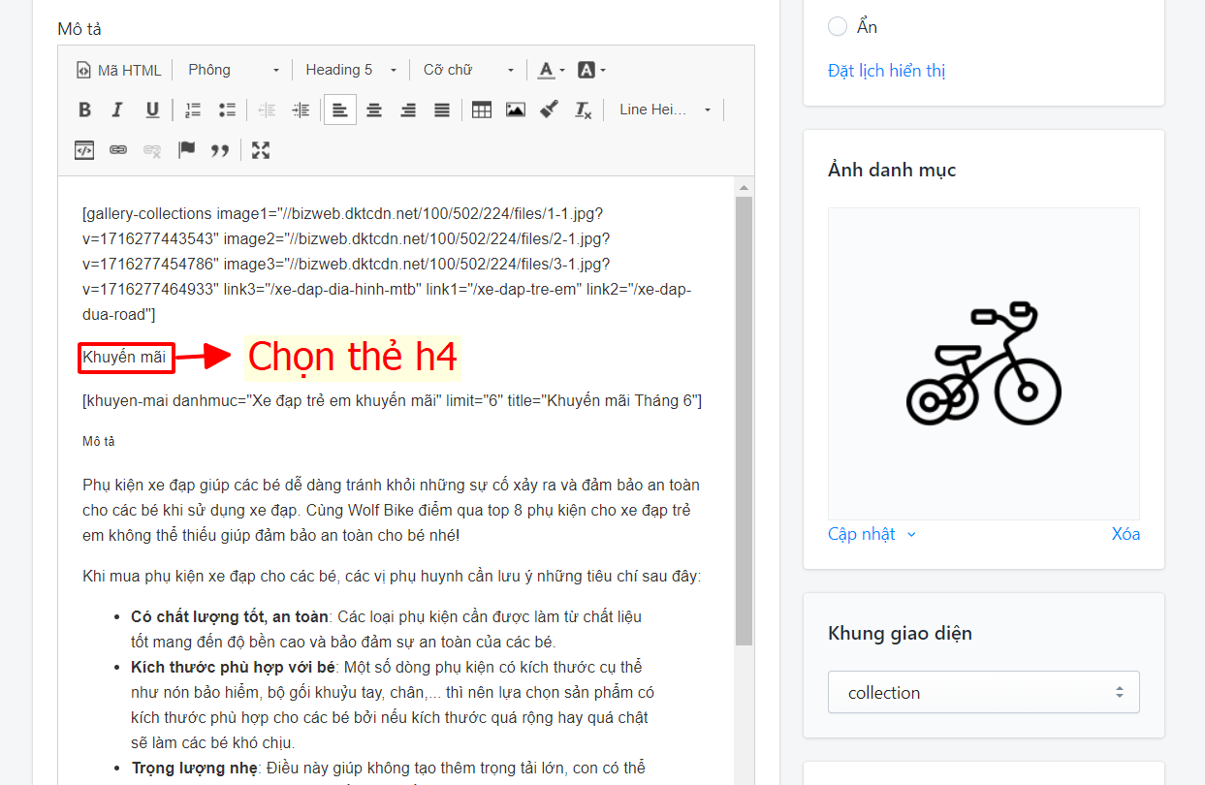The width and height of the screenshot is (1205, 785).
Task: Insert a hyperlink
Action: [x=118, y=150]
